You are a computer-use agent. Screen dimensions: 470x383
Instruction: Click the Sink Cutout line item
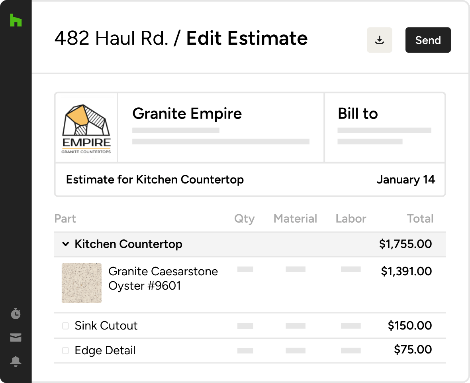[106, 326]
